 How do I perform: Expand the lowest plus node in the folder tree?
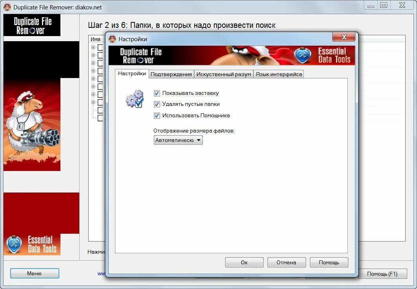coord(93,102)
